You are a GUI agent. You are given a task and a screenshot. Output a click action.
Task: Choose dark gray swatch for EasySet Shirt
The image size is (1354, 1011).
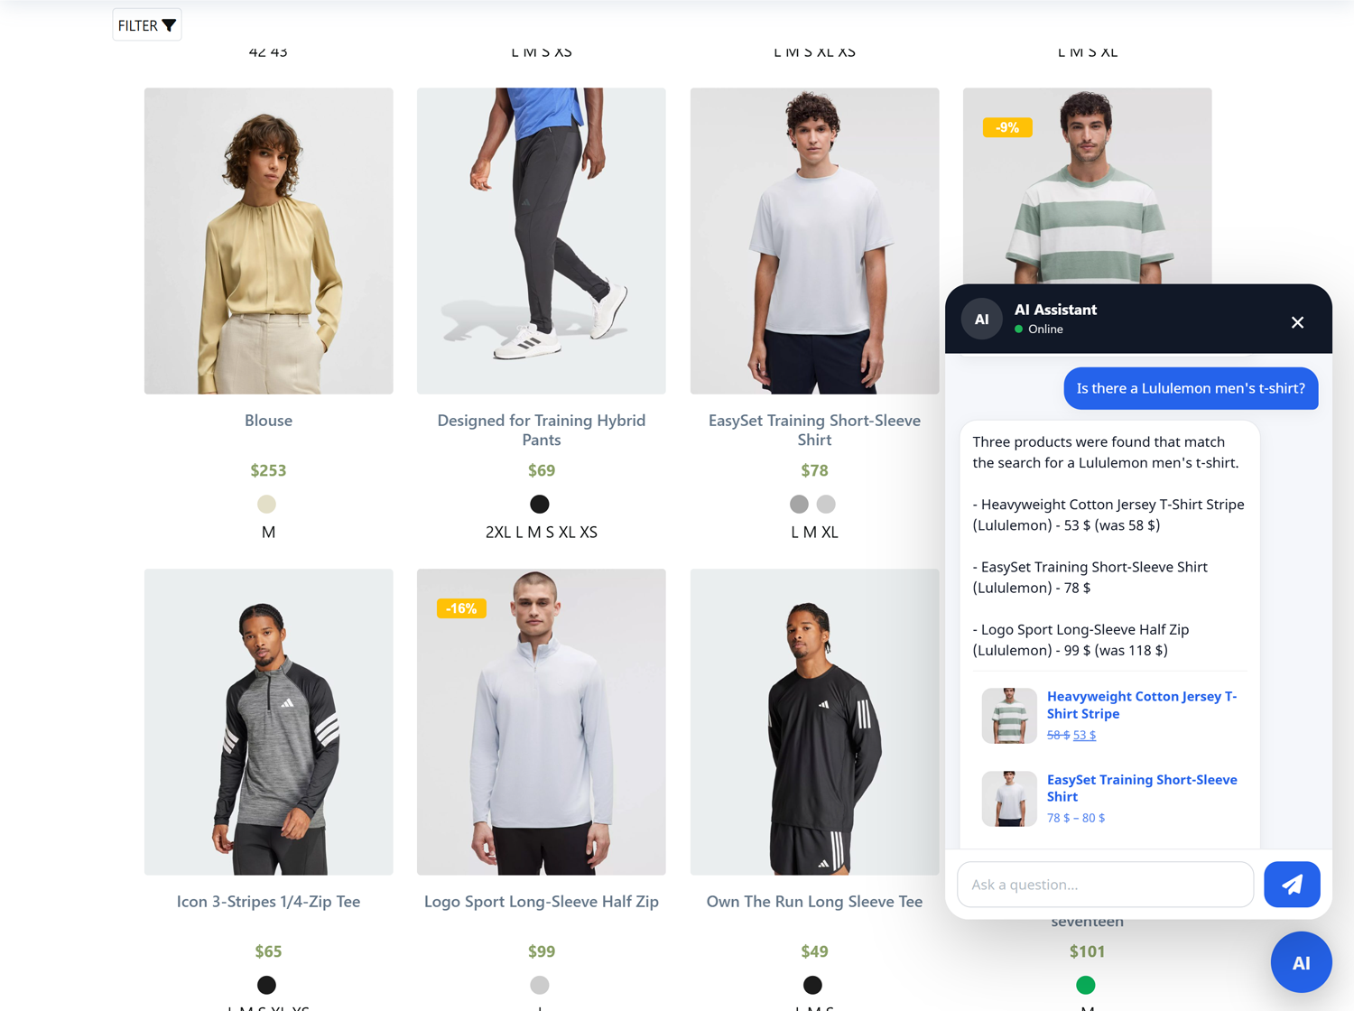[799, 504]
